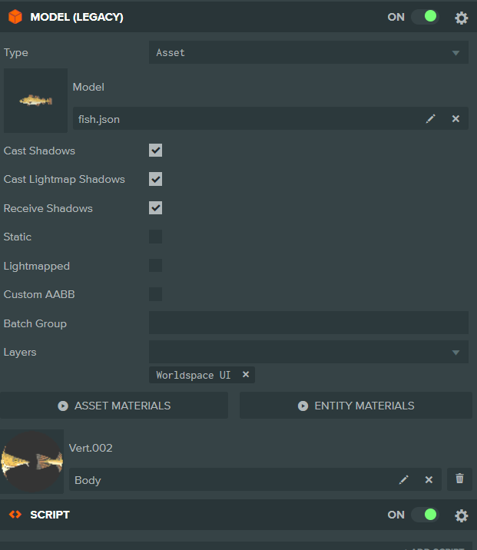Disable the Model component ON toggle
Screen dimensions: 477x550
pyautogui.click(x=424, y=17)
